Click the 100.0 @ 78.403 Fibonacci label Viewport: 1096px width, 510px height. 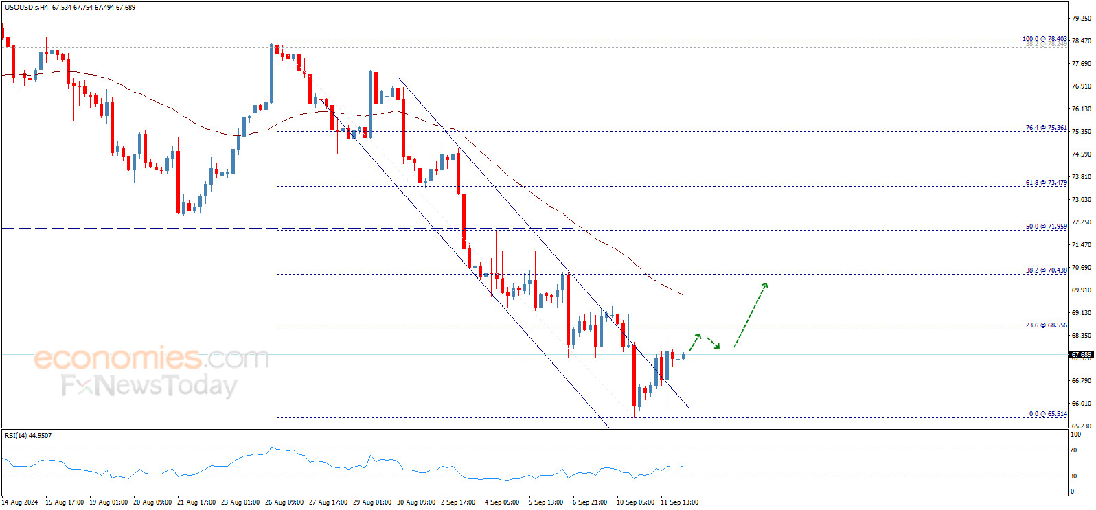pos(1044,39)
